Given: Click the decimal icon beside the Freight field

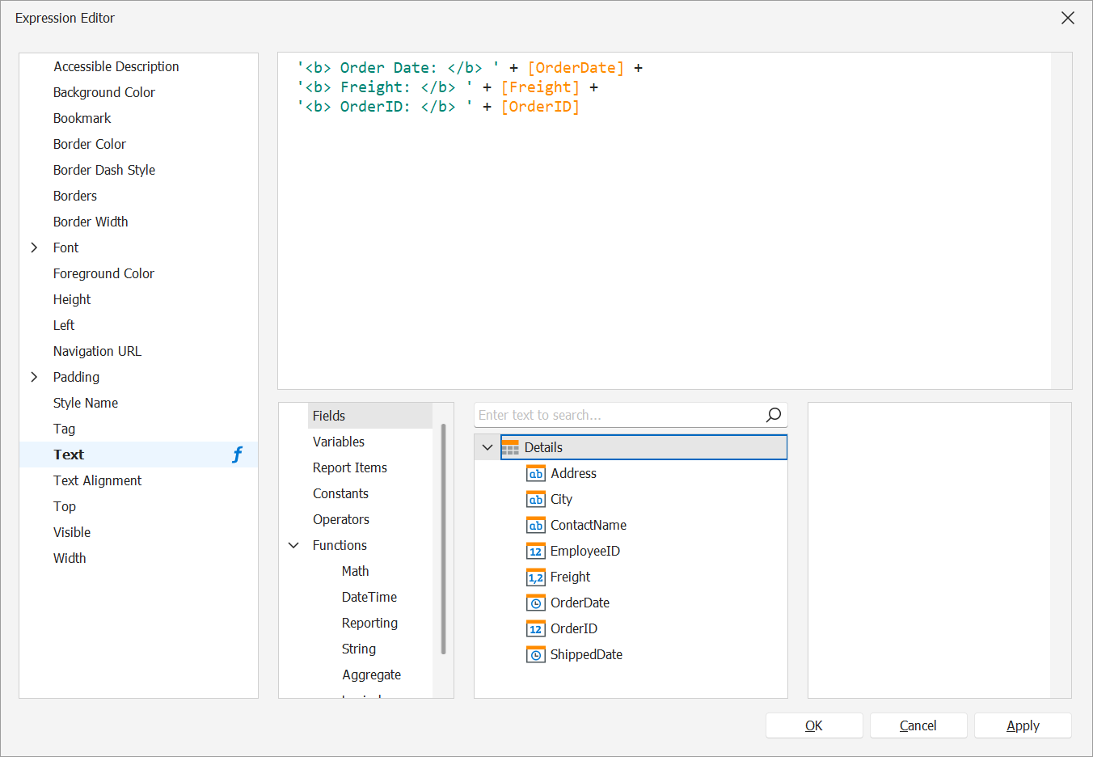Looking at the screenshot, I should click(534, 577).
